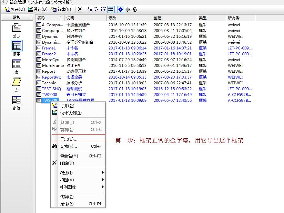This screenshot has height=213, width=284.
Task: Sort by the 创建 column header
Action: 174,18
